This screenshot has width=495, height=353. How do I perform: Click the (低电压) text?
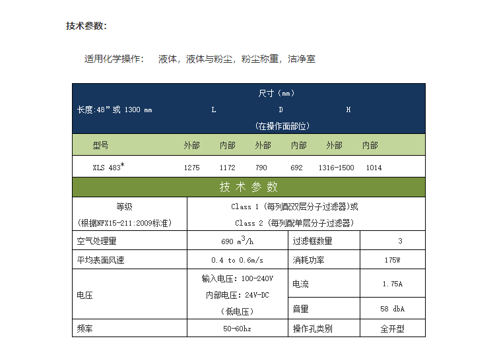[x=238, y=311]
